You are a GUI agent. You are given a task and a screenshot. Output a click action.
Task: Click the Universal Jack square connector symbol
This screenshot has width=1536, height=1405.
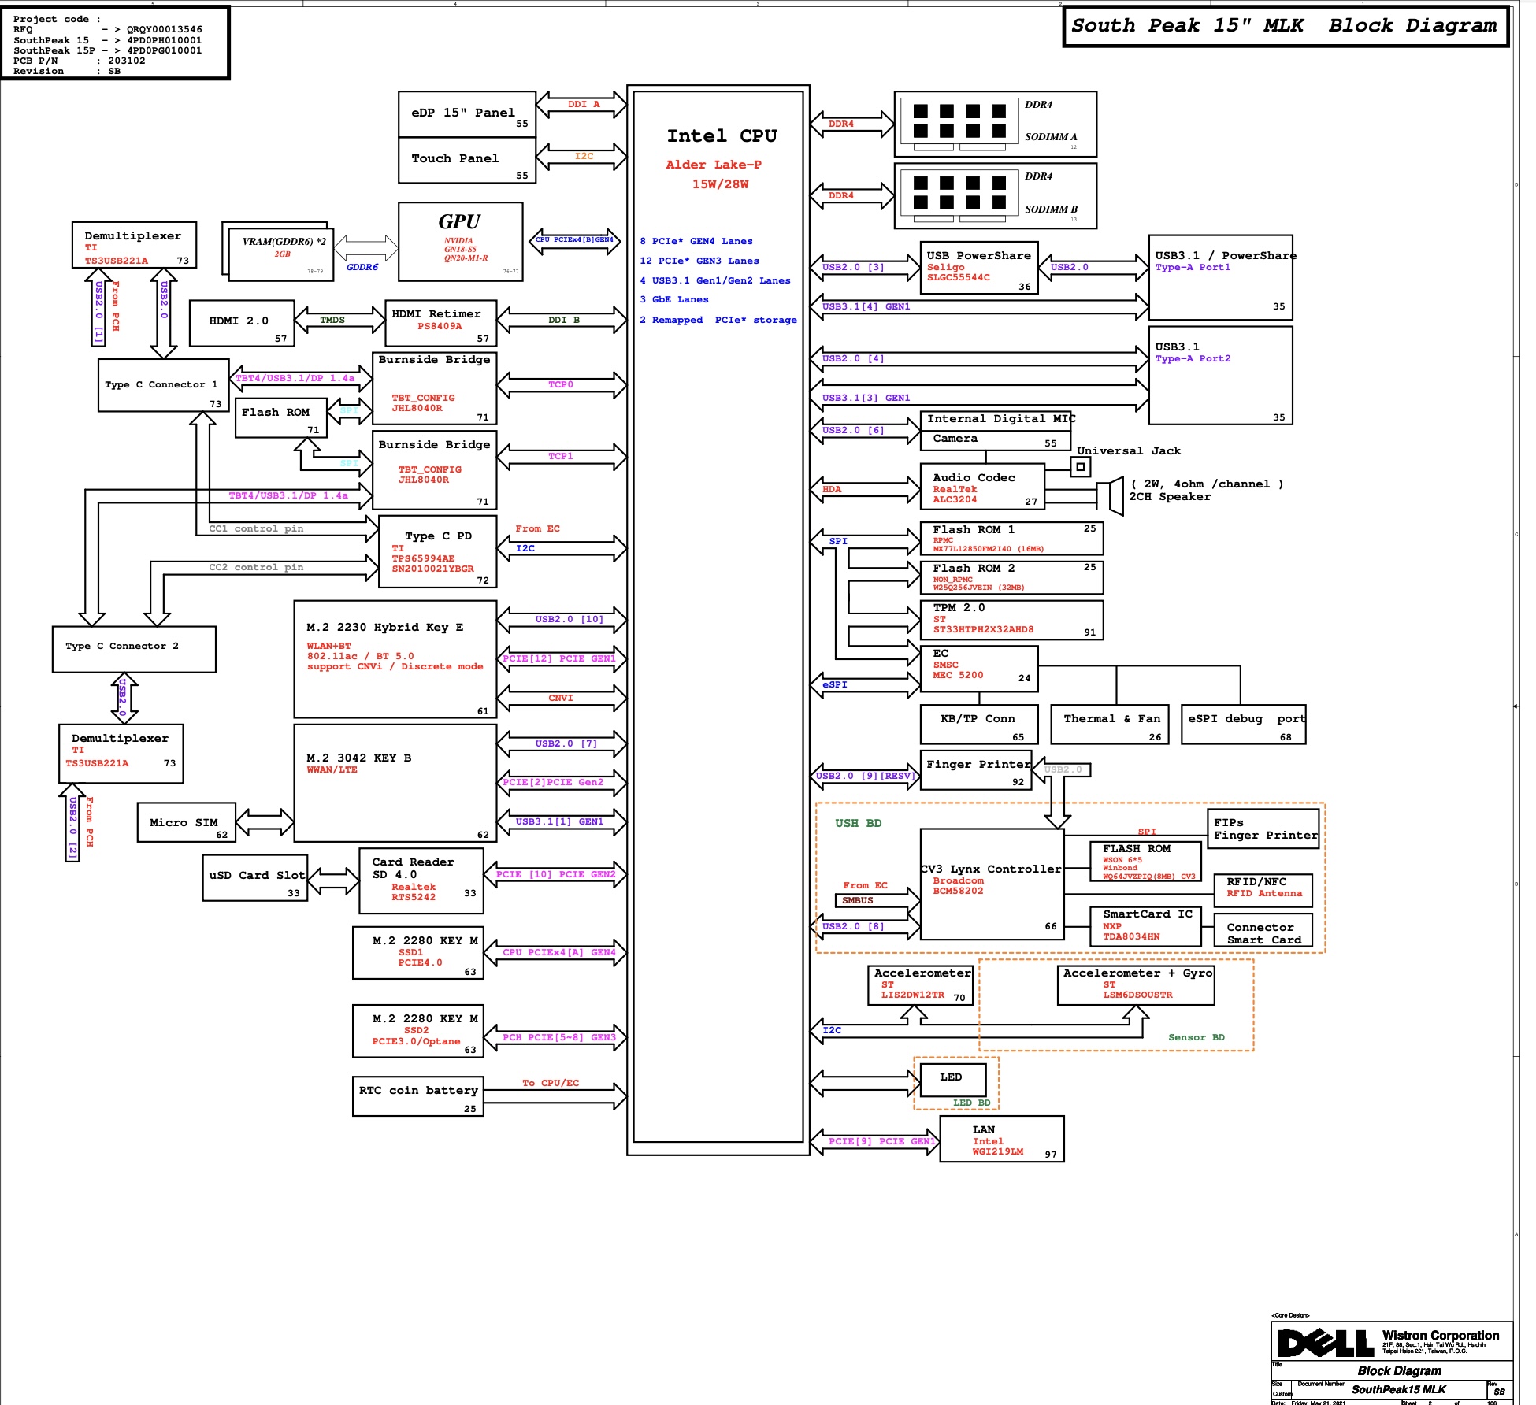pos(1081,467)
